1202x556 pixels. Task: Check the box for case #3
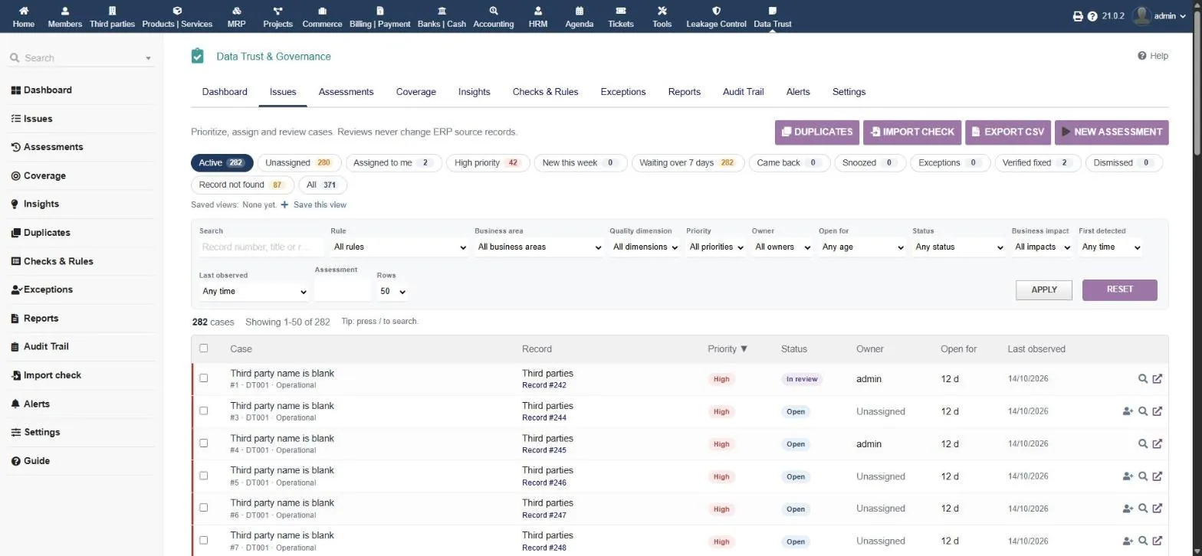tap(203, 411)
